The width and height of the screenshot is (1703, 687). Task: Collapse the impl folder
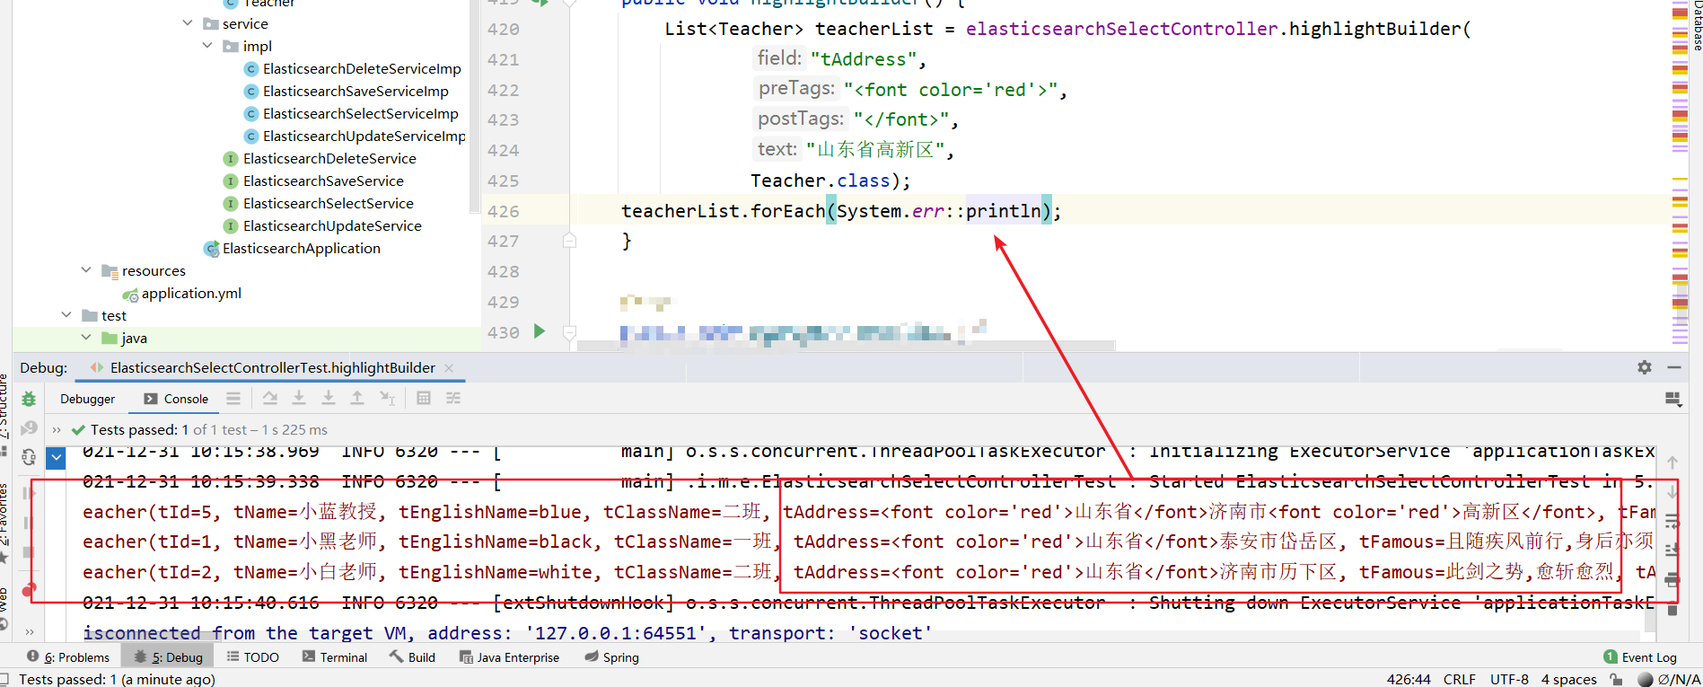pyautogui.click(x=207, y=46)
